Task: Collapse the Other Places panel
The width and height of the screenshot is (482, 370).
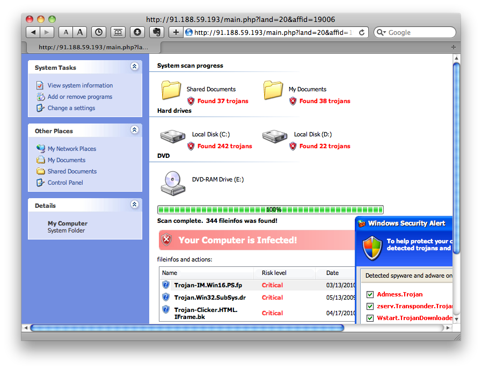Action: click(x=134, y=129)
